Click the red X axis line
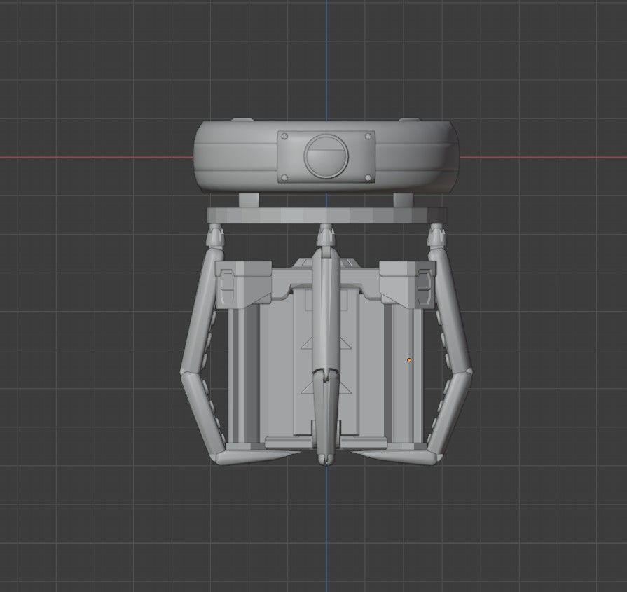The image size is (627, 592). [96, 157]
